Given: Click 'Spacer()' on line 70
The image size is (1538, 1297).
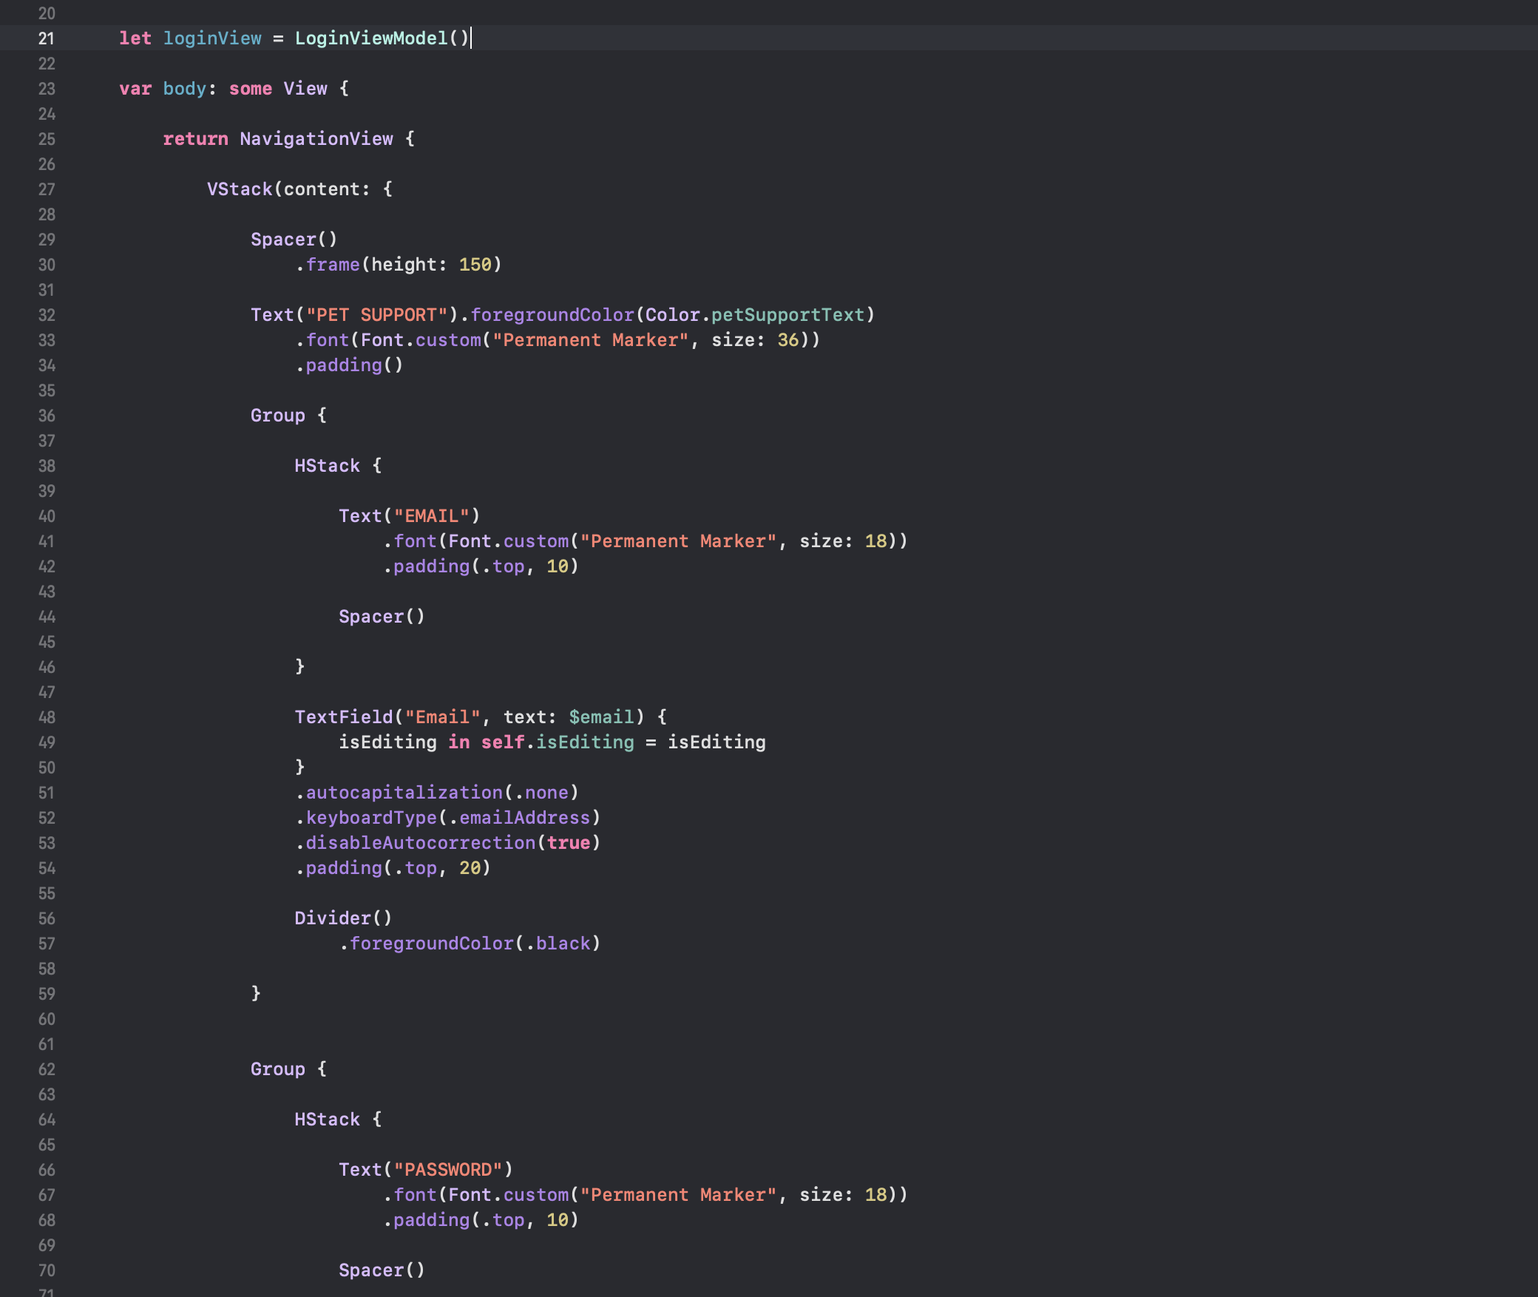Looking at the screenshot, I should [382, 1270].
